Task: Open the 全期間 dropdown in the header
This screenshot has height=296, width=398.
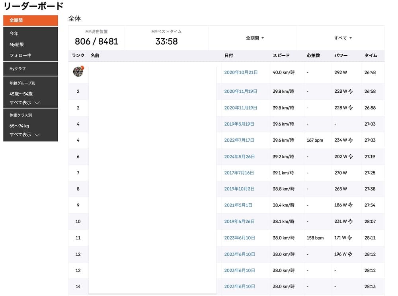Action: (x=255, y=38)
